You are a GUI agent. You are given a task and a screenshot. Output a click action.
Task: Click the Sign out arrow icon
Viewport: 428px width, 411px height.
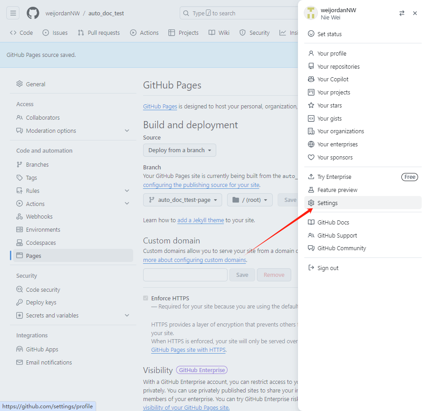click(311, 268)
